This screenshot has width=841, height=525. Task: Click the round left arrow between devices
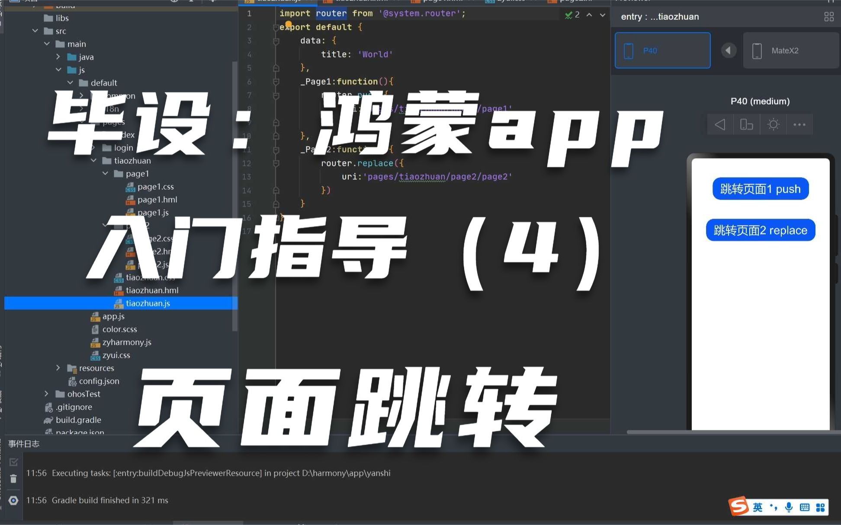point(728,51)
